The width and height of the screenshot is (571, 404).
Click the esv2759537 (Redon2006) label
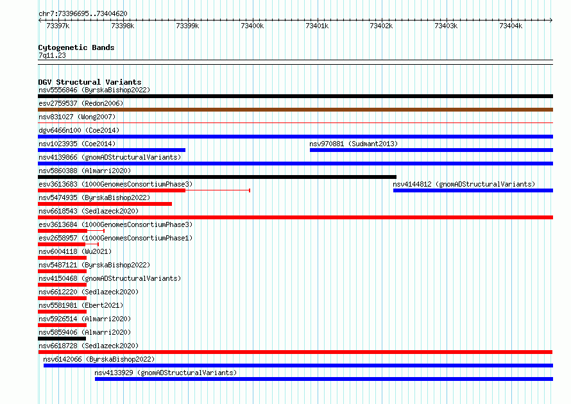click(81, 103)
